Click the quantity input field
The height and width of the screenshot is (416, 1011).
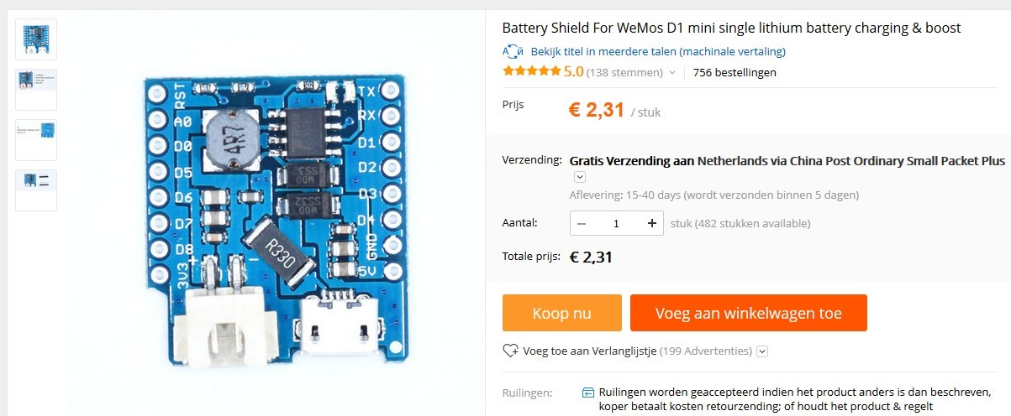tap(617, 223)
